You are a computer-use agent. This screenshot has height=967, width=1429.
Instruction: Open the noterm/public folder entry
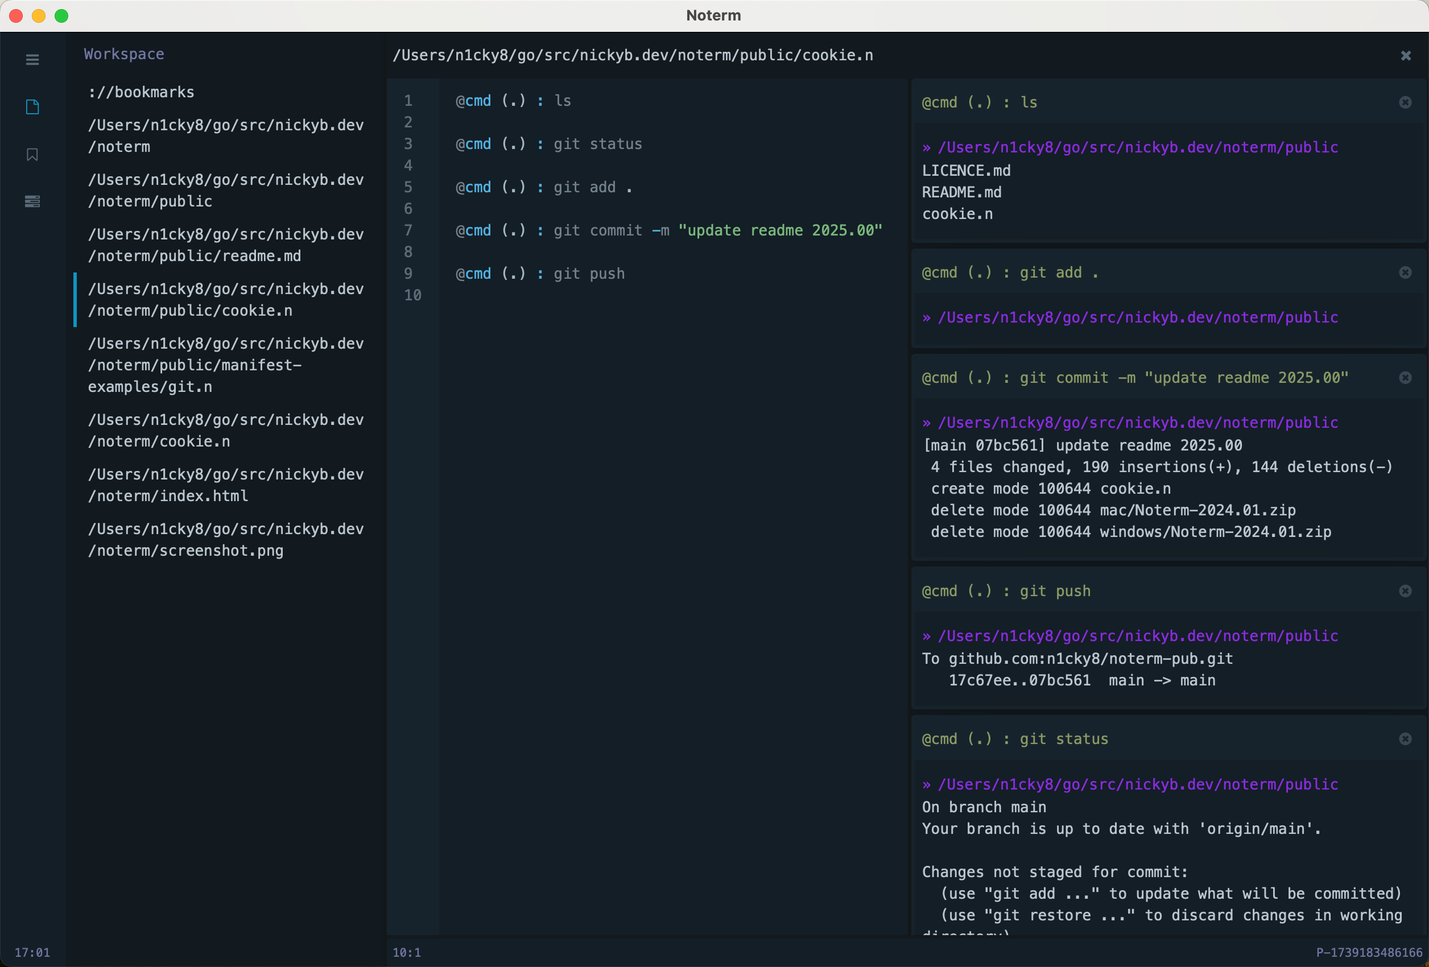point(226,191)
